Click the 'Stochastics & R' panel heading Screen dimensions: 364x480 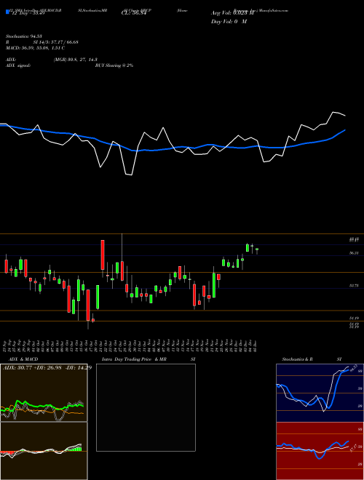point(298,359)
